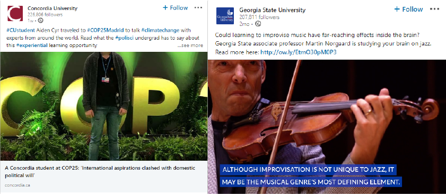Open the COP25 student photo
446x194 pixels.
point(104,106)
